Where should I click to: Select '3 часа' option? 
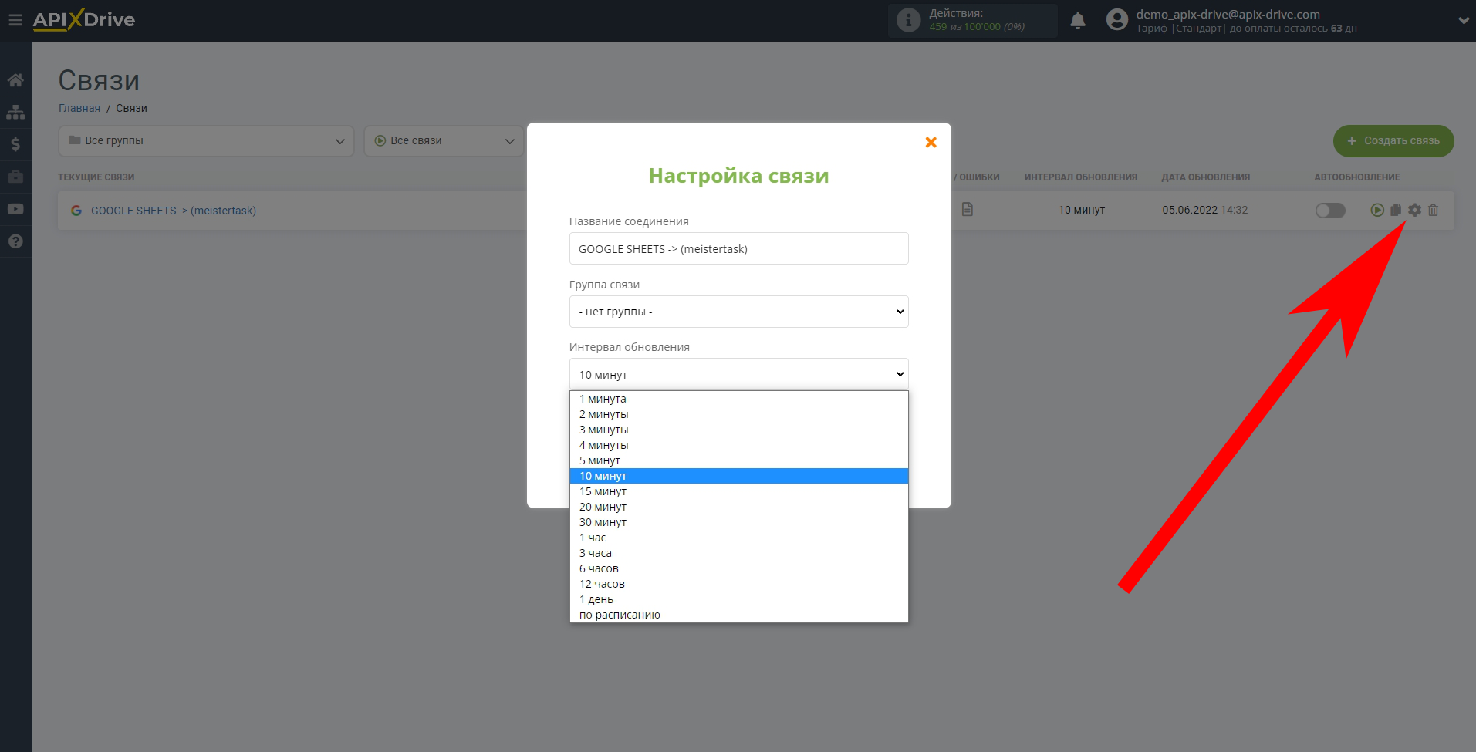coord(738,553)
